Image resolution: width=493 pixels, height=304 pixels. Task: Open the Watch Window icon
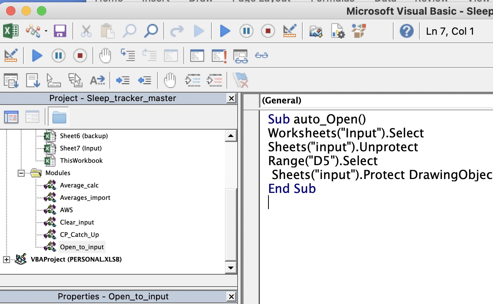[x=241, y=56]
